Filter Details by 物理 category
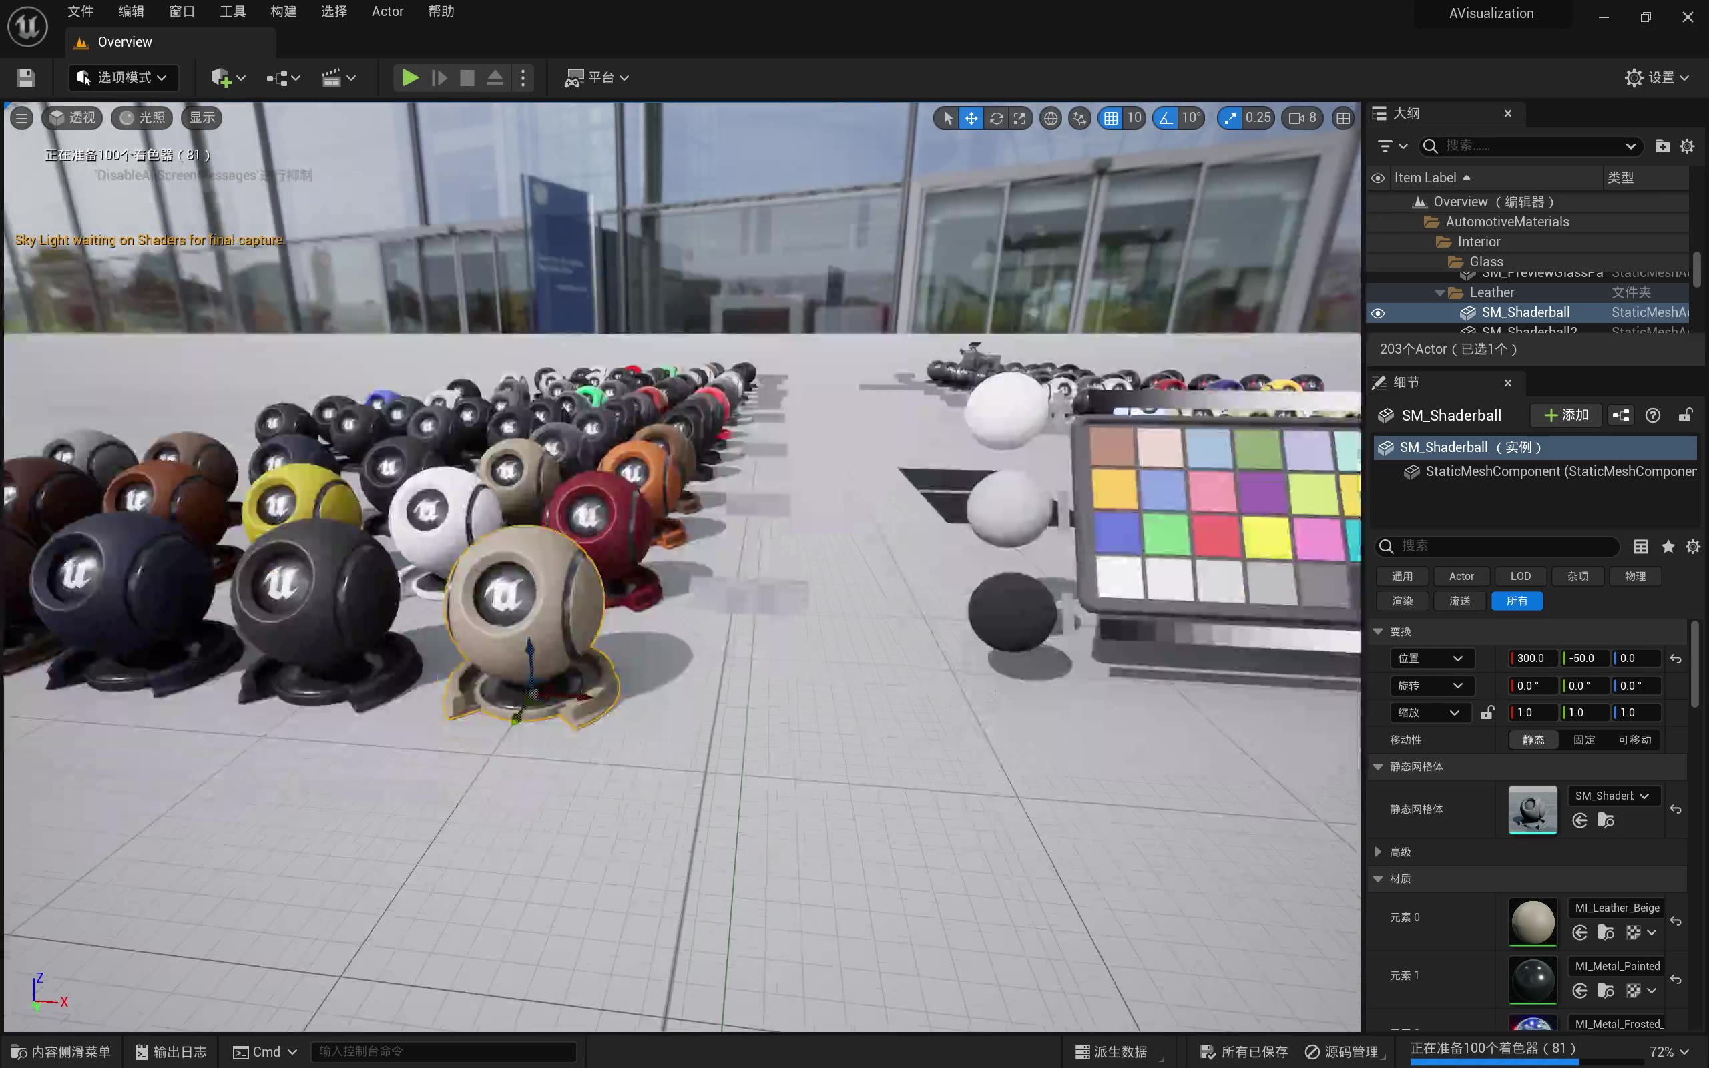 (x=1635, y=576)
